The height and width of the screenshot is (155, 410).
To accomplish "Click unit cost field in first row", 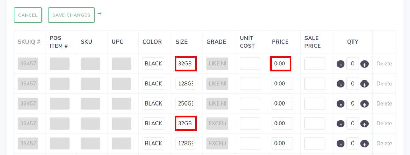I will (250, 64).
